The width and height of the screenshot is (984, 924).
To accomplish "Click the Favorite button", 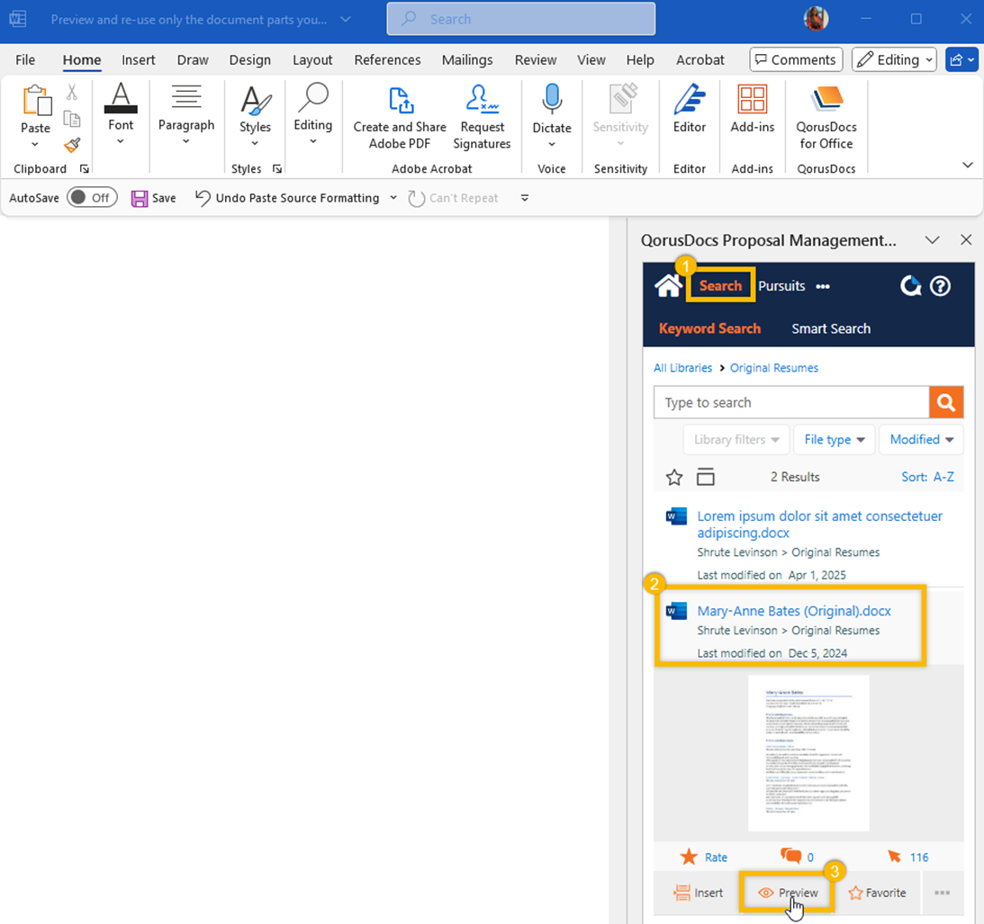I will (x=877, y=892).
